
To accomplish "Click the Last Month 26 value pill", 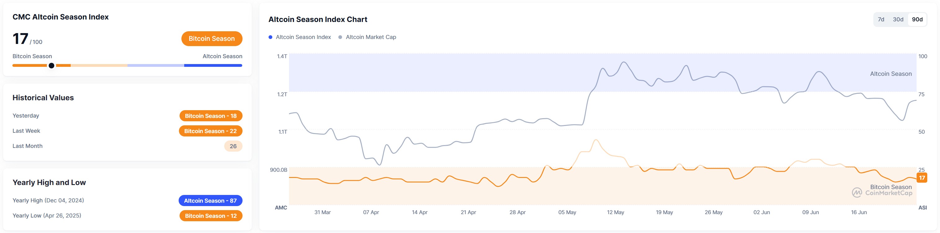I will [x=233, y=146].
